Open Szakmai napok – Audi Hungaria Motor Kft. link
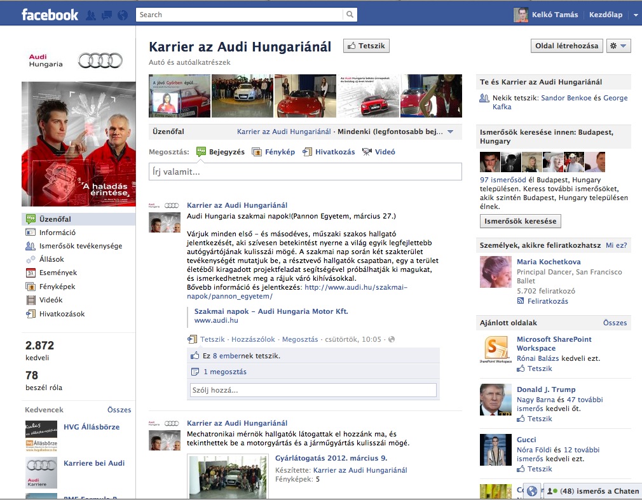Screen dimensions: 642x500 pyautogui.click(x=271, y=311)
